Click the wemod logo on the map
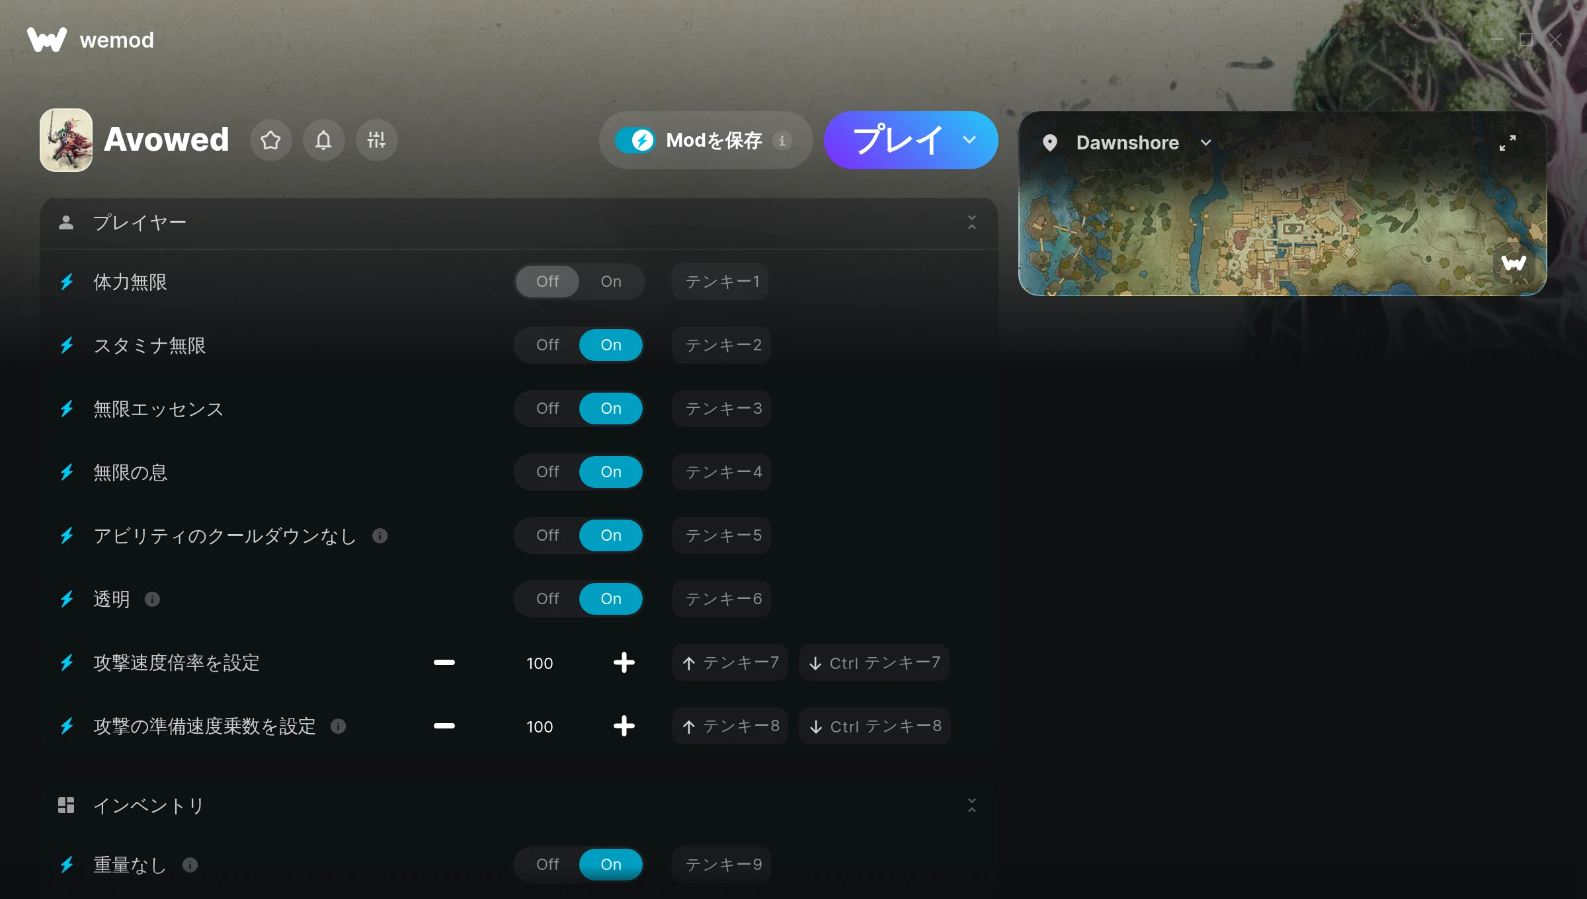 tap(1514, 263)
